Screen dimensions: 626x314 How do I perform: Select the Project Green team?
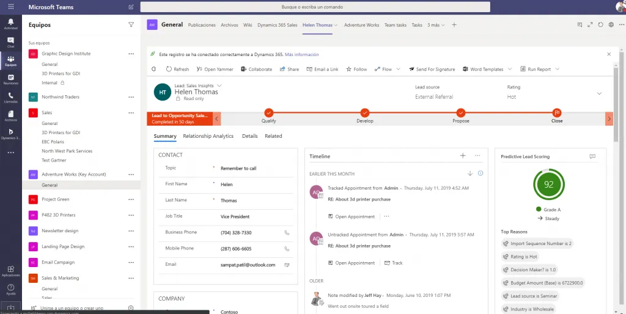(55, 199)
